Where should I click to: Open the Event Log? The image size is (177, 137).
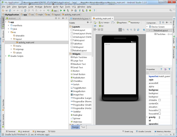tap(128, 131)
